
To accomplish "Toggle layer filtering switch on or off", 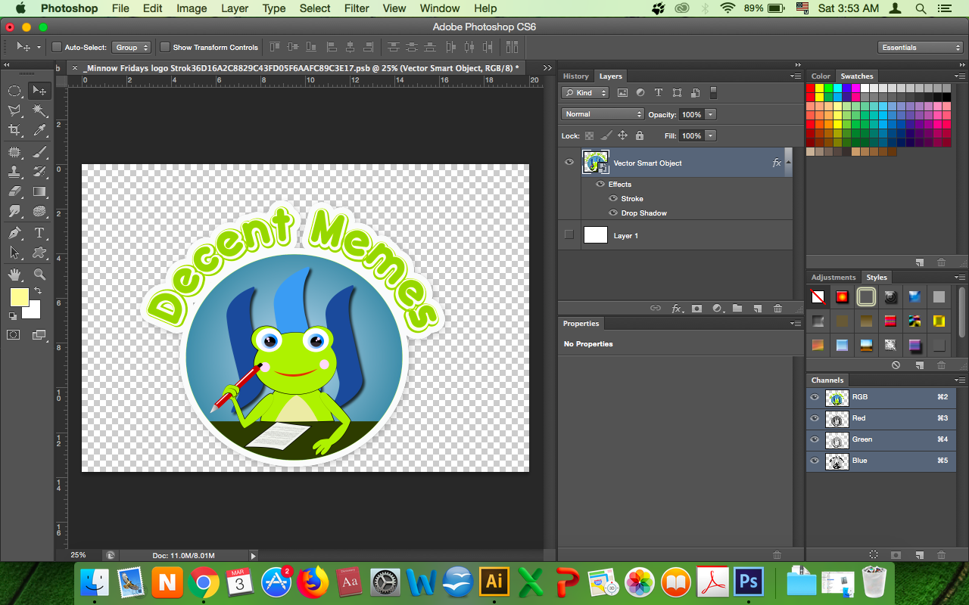I will tap(713, 93).
